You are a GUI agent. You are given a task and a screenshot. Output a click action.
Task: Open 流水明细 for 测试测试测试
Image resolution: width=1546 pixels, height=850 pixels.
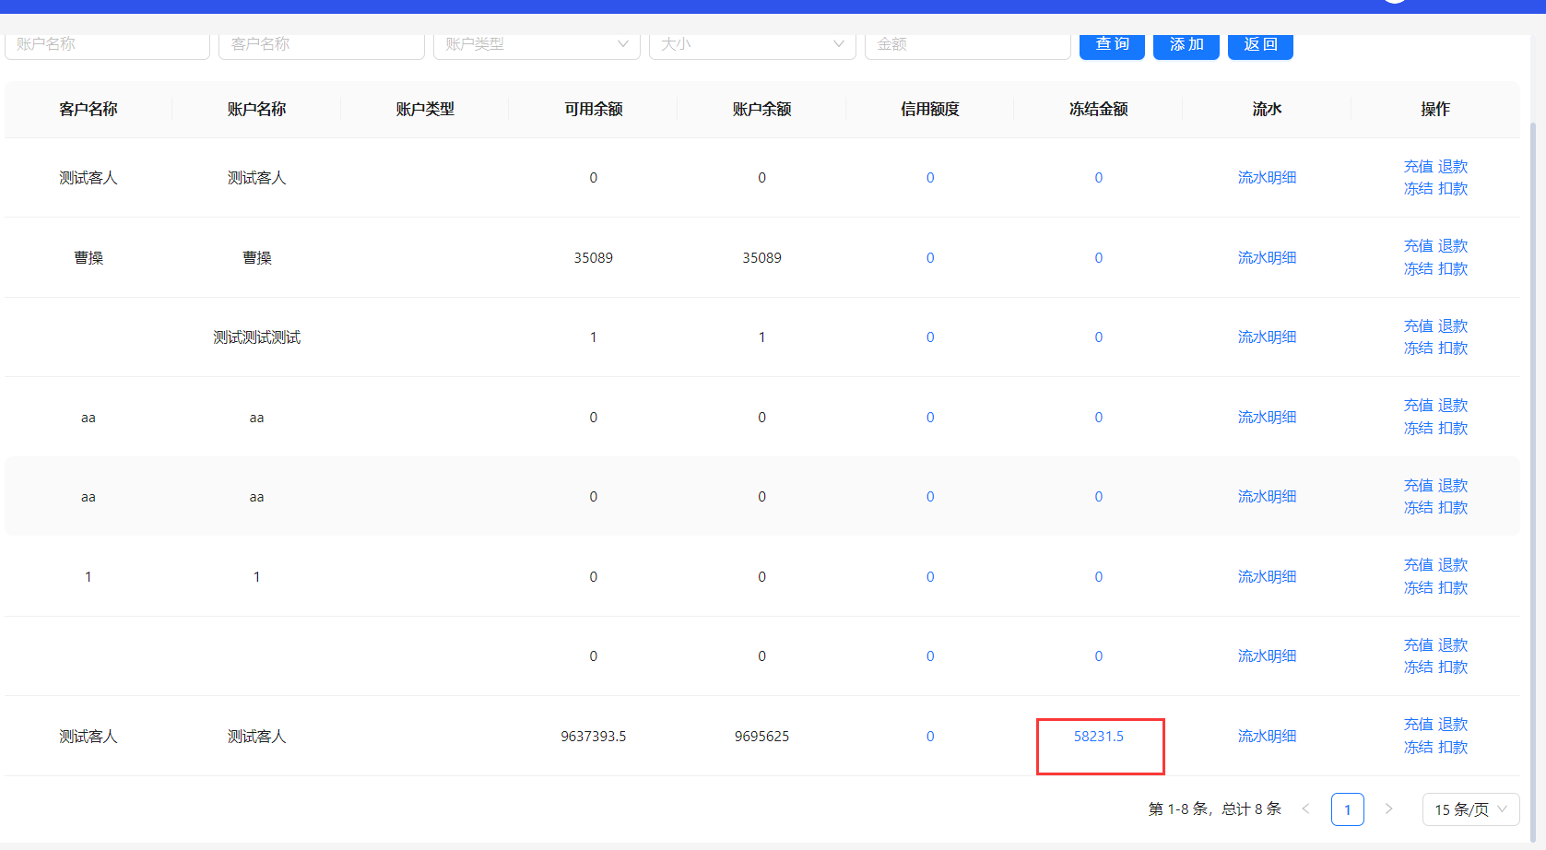[1267, 337]
